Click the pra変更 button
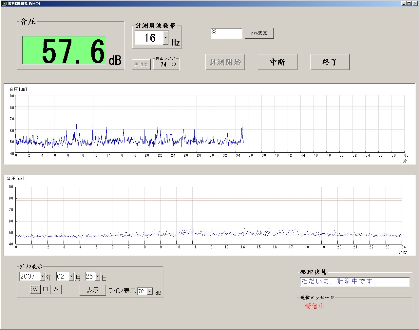 coord(259,33)
